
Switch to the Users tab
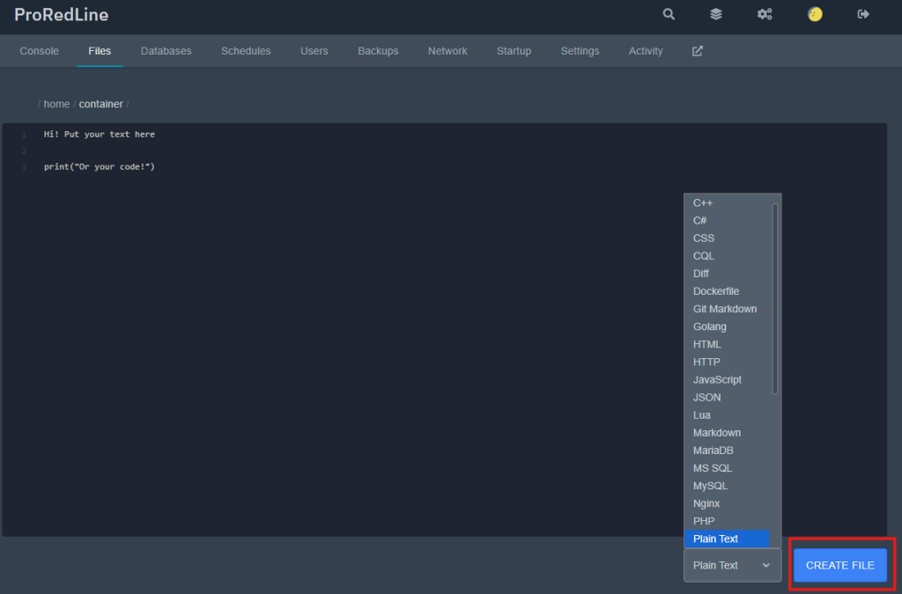click(x=314, y=51)
